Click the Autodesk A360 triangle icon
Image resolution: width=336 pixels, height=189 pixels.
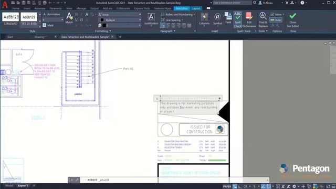(292, 3)
